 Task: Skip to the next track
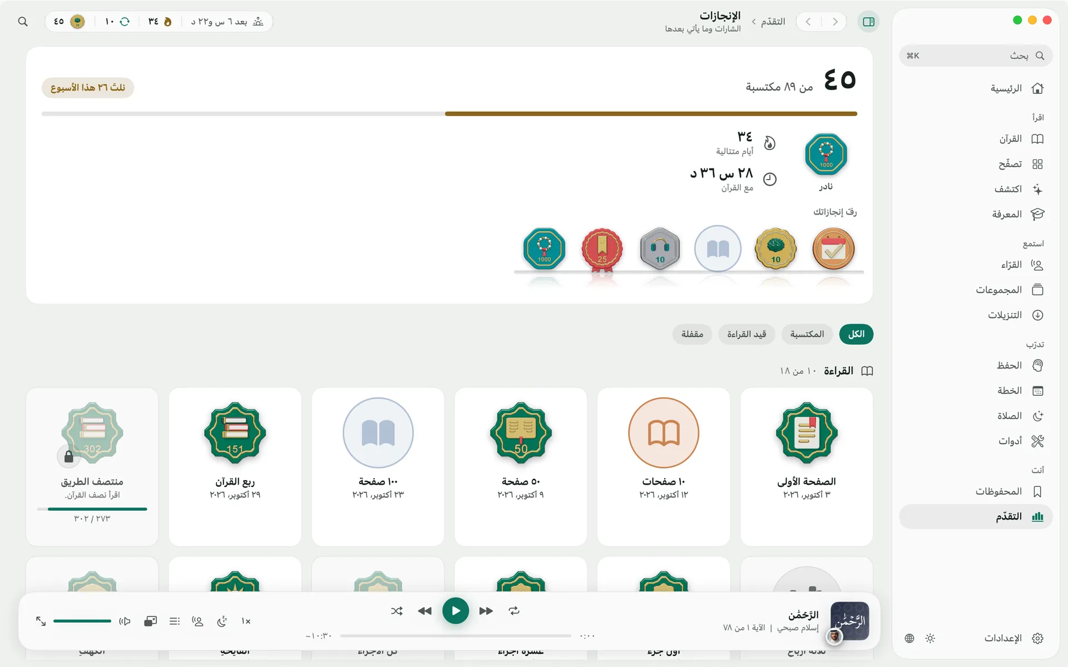(486, 611)
